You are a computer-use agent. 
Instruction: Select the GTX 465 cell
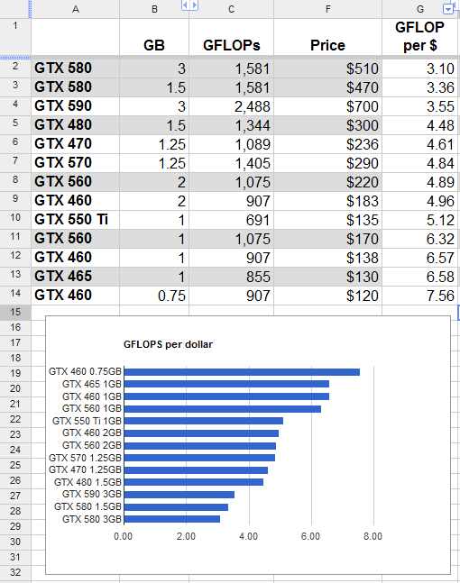click(75, 277)
